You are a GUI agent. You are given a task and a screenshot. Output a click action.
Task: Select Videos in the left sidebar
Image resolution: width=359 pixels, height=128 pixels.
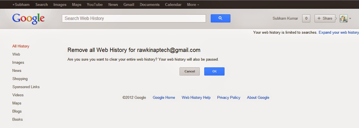(x=18, y=95)
